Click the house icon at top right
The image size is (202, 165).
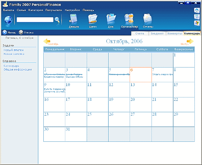[197, 10]
